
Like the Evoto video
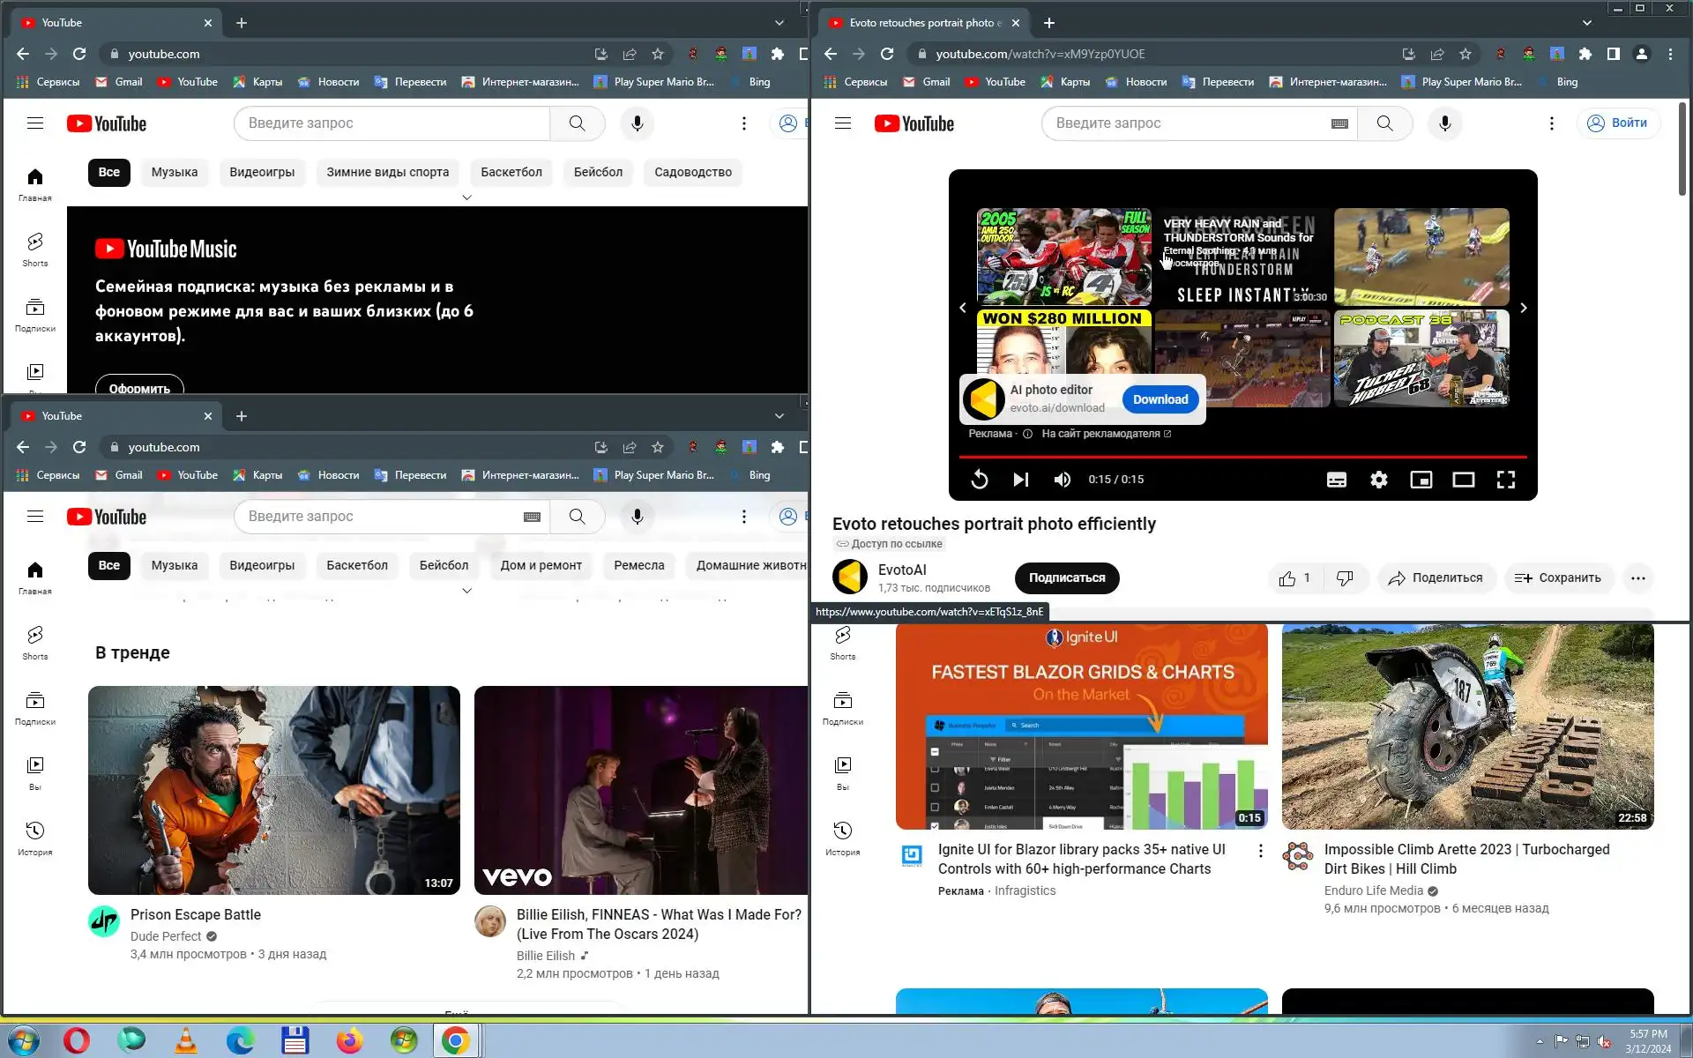(x=1288, y=578)
